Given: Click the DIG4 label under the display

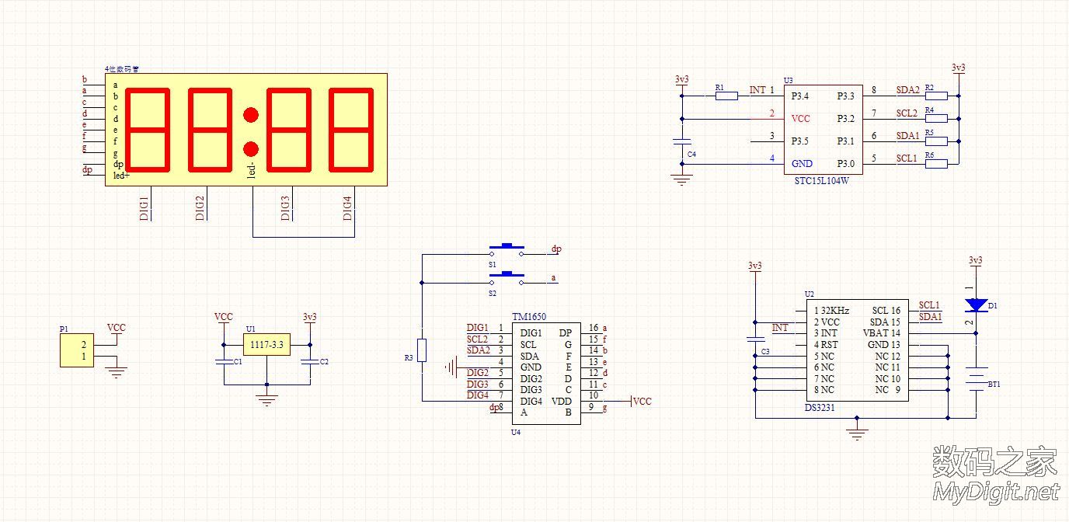Looking at the screenshot, I should pos(347,208).
